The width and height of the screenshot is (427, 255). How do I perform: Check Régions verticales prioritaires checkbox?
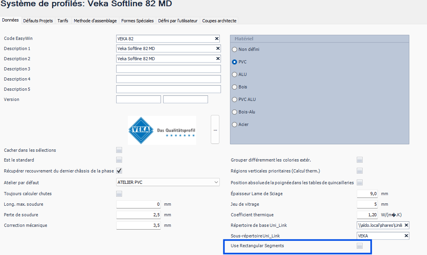[x=360, y=171]
